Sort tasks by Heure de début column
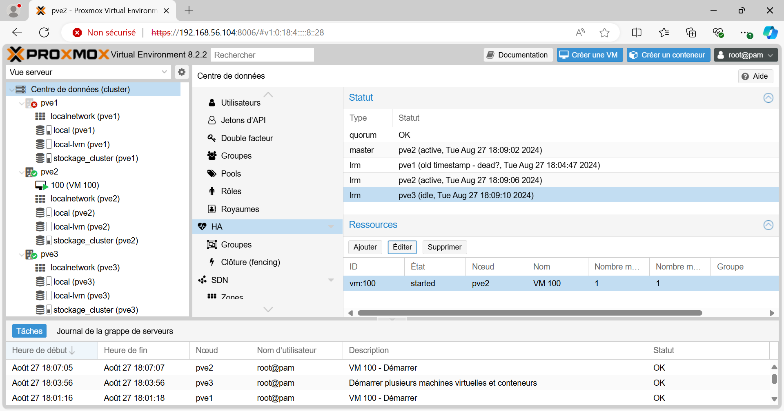This screenshot has height=411, width=784. click(52, 350)
